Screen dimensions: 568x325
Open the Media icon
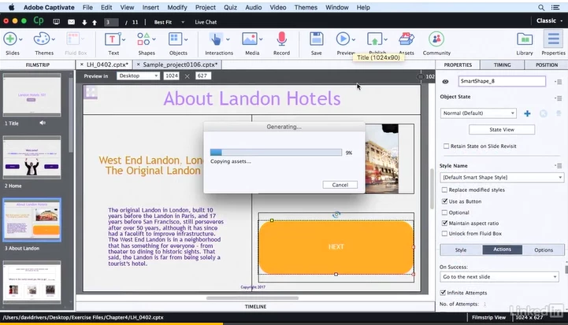coord(250,39)
